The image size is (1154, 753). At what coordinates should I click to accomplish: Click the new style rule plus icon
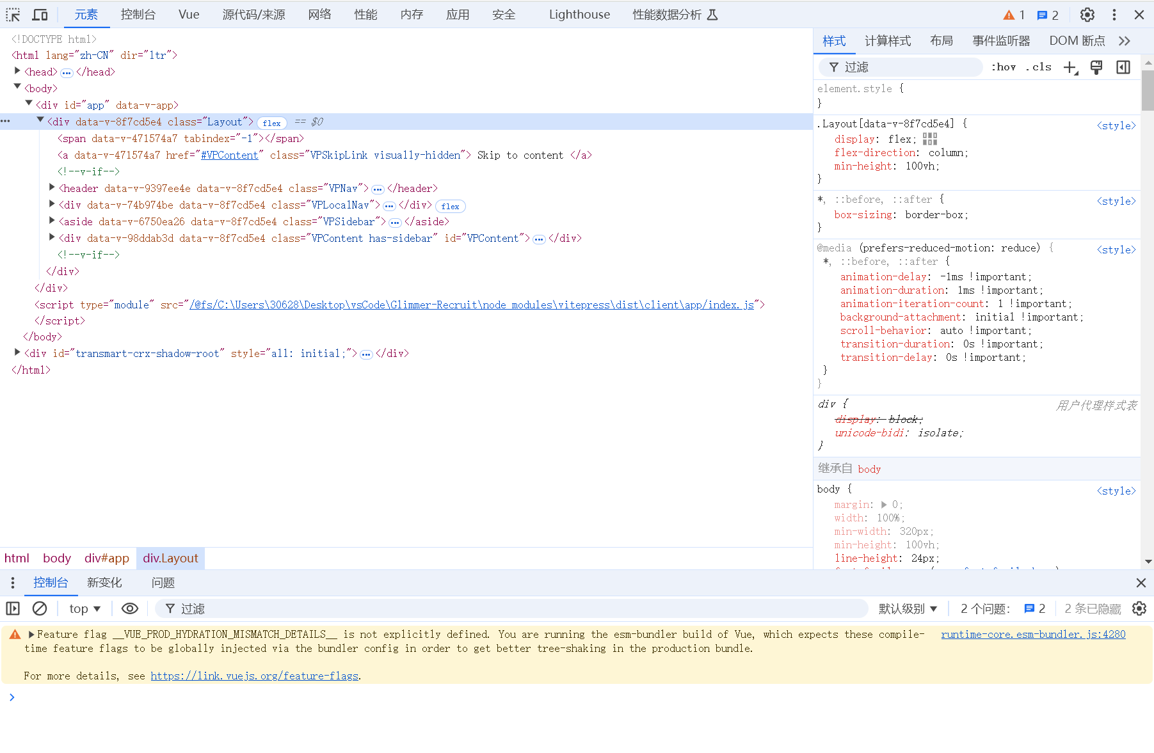coord(1070,67)
